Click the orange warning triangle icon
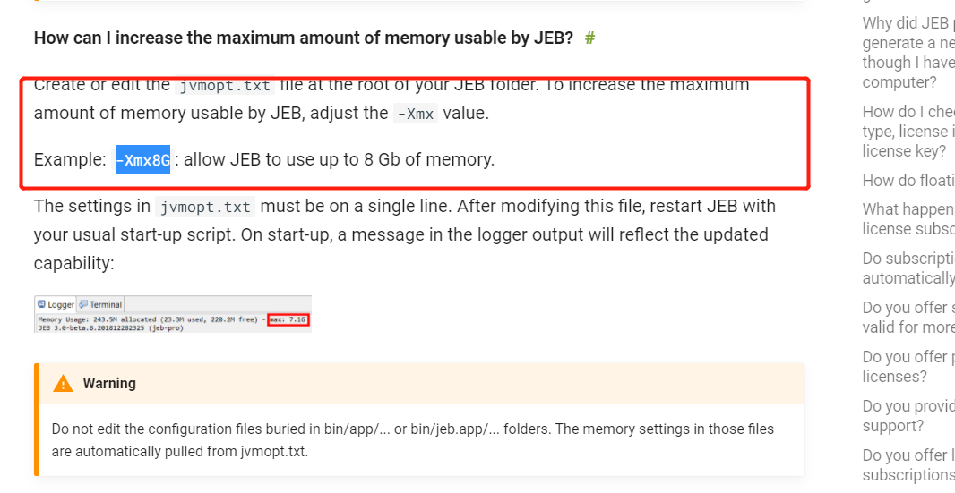This screenshot has height=493, width=955. point(63,384)
